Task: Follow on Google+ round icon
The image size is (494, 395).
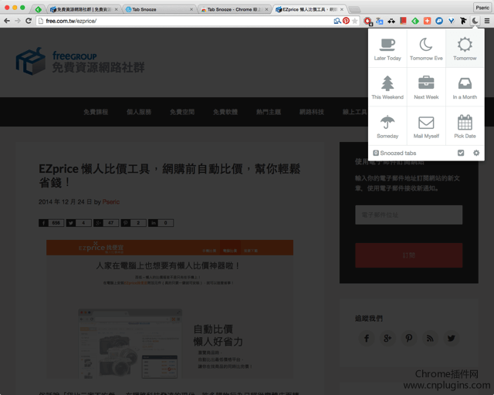Action: 387,339
